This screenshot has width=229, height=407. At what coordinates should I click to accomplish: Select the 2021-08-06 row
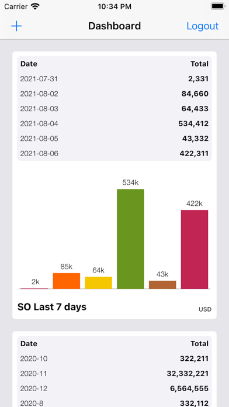(x=114, y=154)
